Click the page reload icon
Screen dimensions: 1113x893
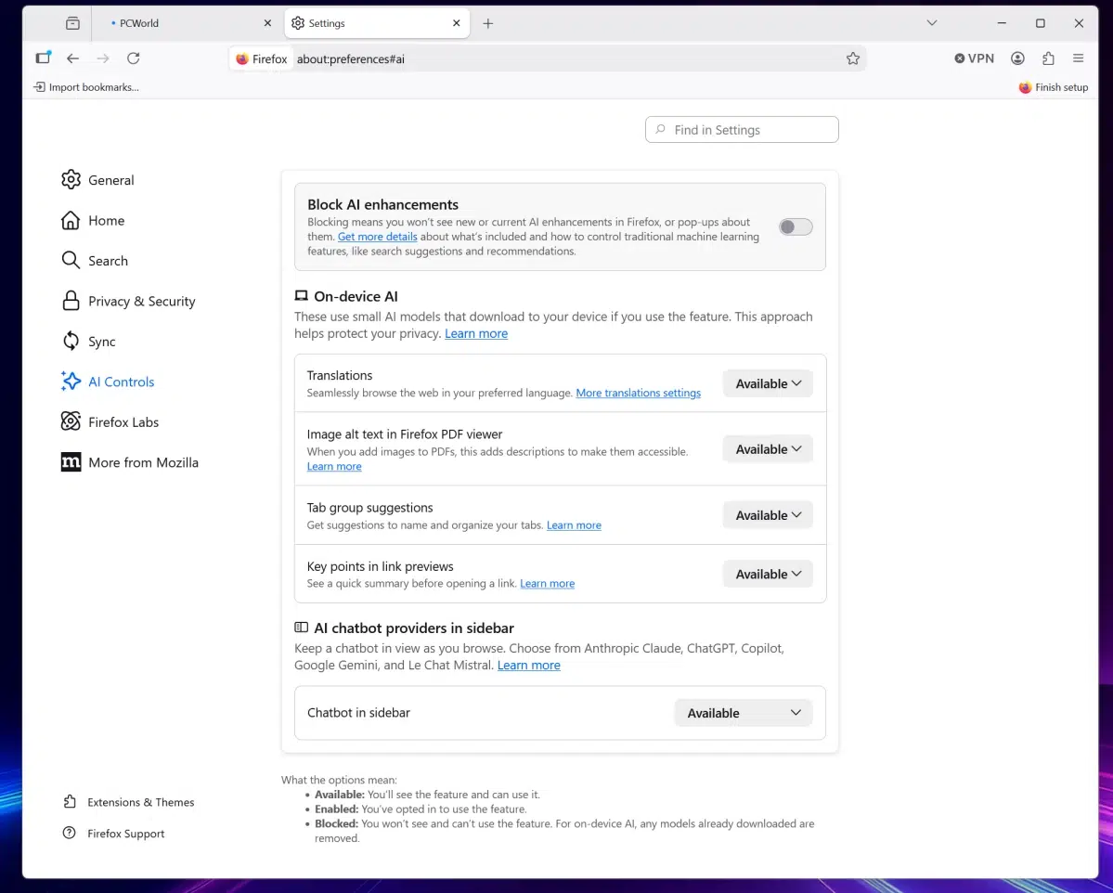tap(133, 58)
